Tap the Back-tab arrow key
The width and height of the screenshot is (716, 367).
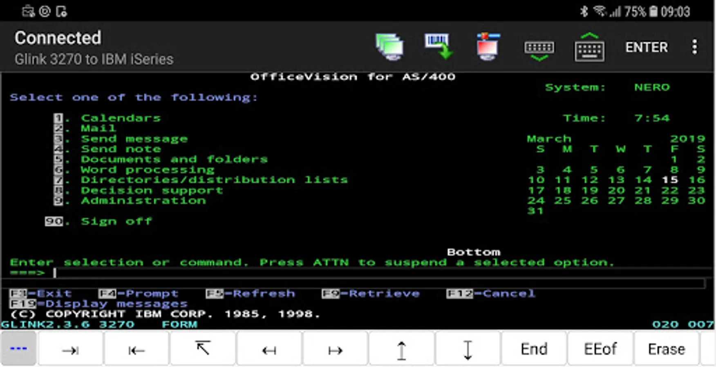pos(136,349)
